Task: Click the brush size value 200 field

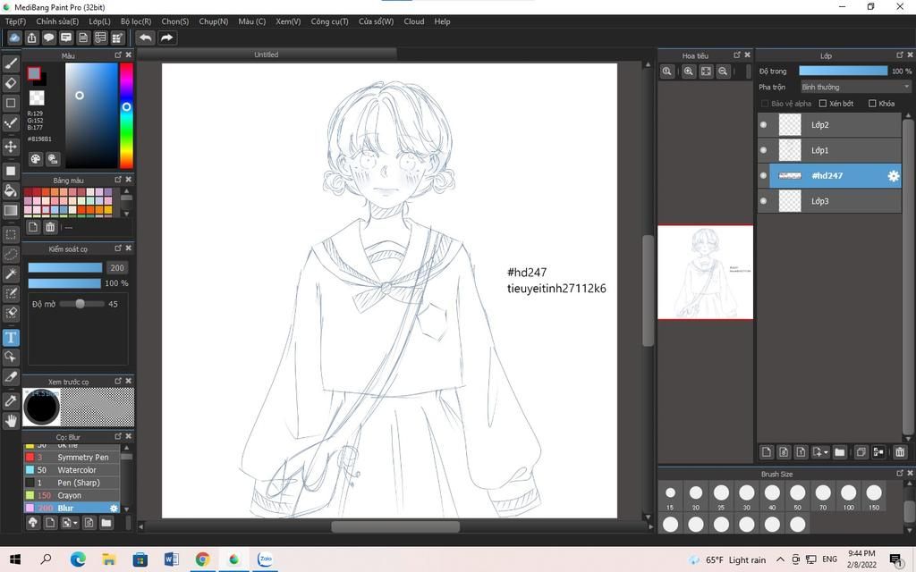Action: tap(117, 268)
